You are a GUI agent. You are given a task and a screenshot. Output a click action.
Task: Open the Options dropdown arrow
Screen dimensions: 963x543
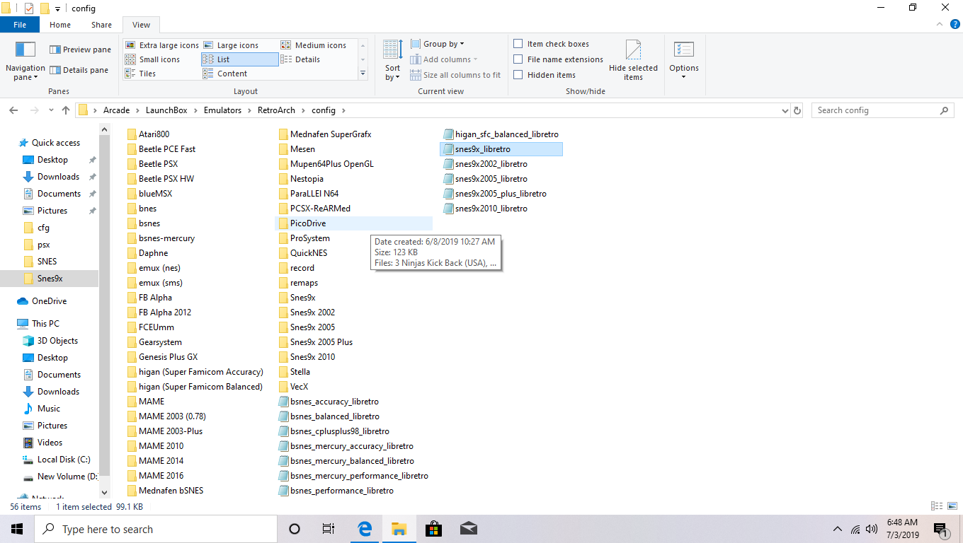pyautogui.click(x=683, y=76)
